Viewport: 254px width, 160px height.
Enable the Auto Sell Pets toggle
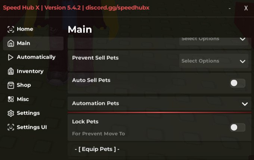(x=237, y=83)
